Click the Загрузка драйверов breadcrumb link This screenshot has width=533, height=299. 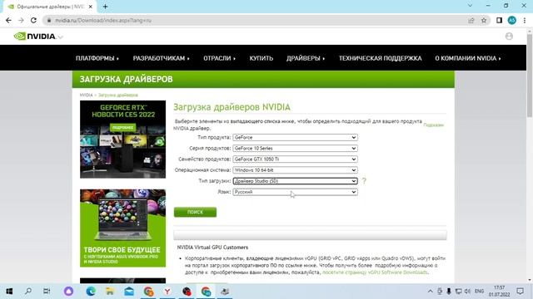(x=118, y=96)
